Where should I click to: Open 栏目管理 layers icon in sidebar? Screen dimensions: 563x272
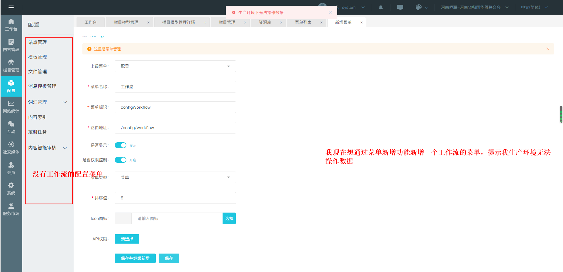[11, 66]
